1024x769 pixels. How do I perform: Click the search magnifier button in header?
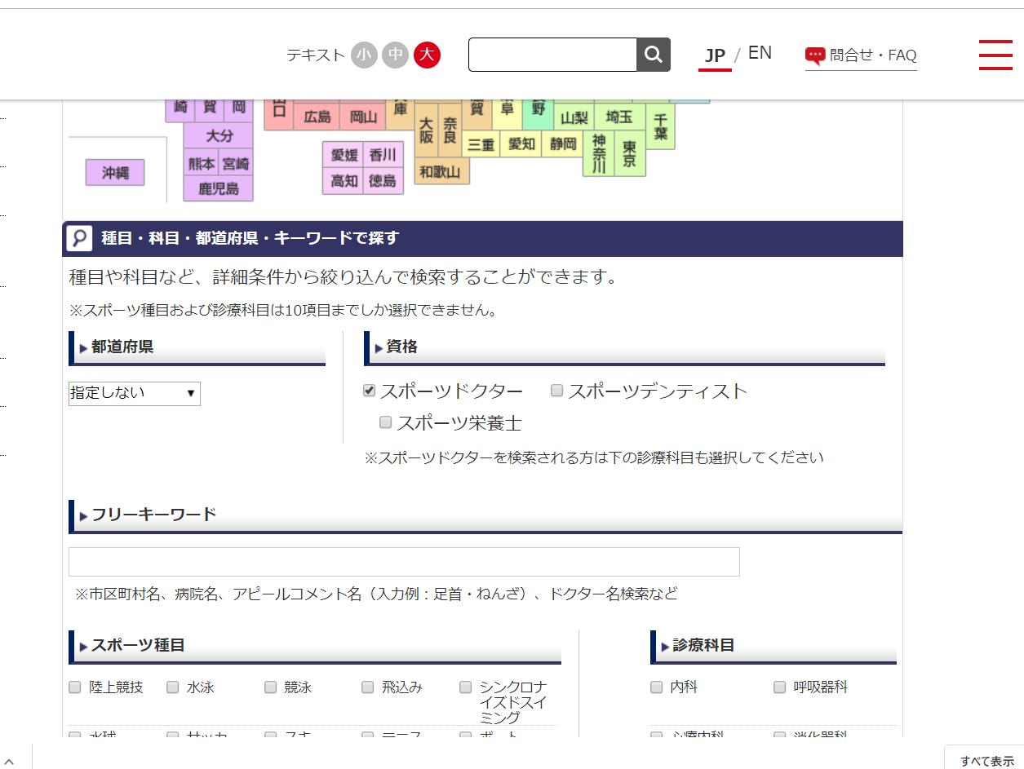653,55
